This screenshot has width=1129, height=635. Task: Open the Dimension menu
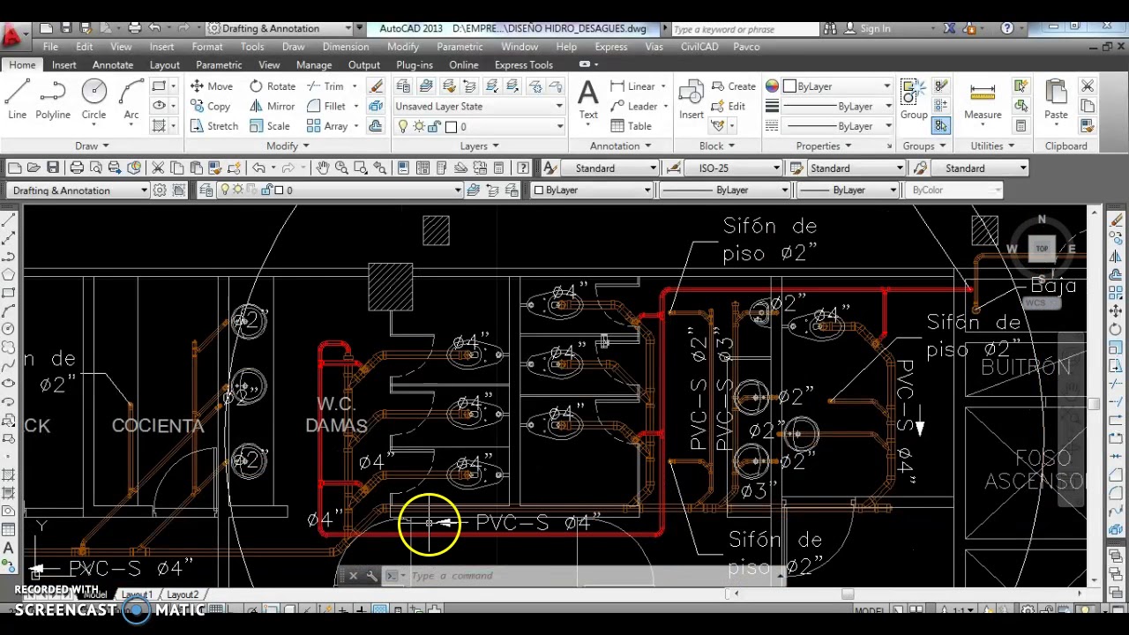(346, 47)
